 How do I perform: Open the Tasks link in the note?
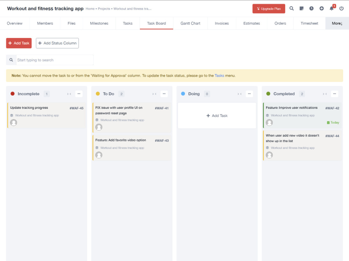pyautogui.click(x=219, y=76)
